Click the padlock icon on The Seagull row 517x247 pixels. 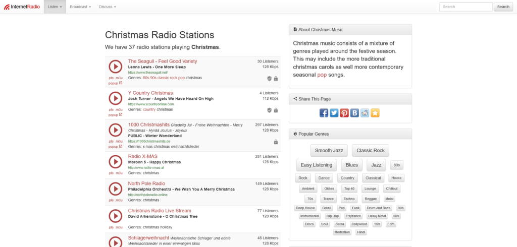pyautogui.click(x=276, y=78)
